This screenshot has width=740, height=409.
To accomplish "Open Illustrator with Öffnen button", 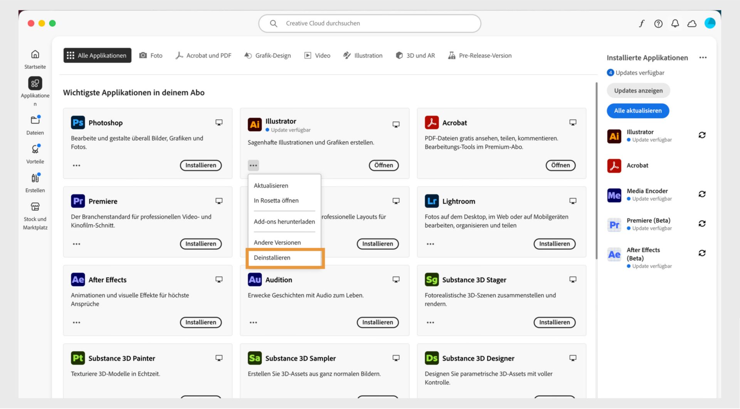I will click(383, 166).
